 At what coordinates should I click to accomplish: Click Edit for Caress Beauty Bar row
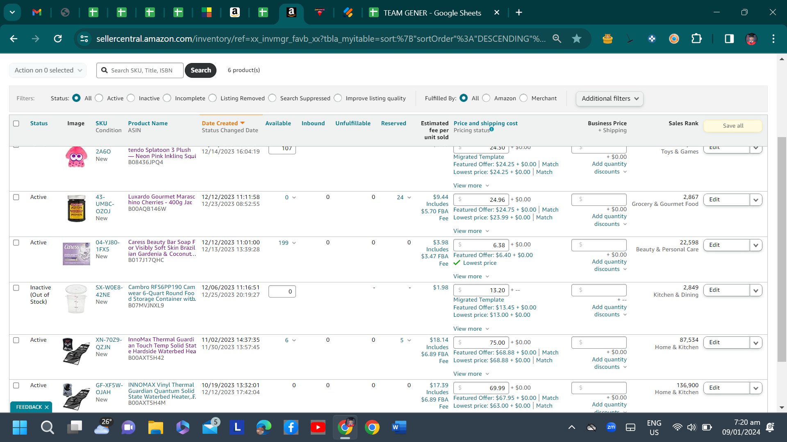coord(727,245)
